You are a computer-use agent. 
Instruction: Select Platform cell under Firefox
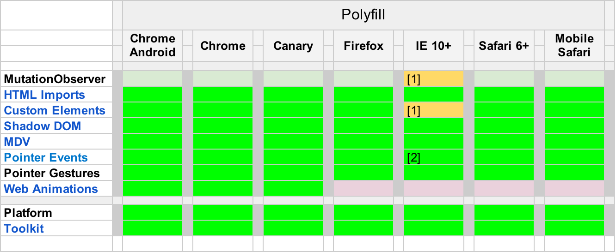[x=363, y=212]
